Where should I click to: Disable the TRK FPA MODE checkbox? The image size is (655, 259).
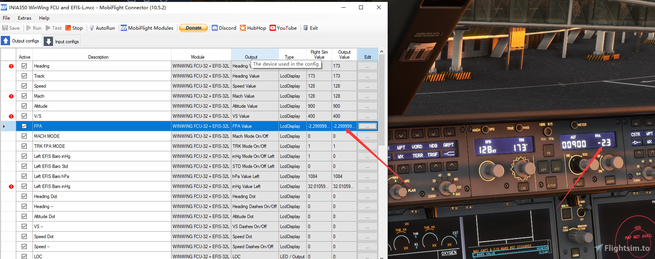click(x=24, y=146)
